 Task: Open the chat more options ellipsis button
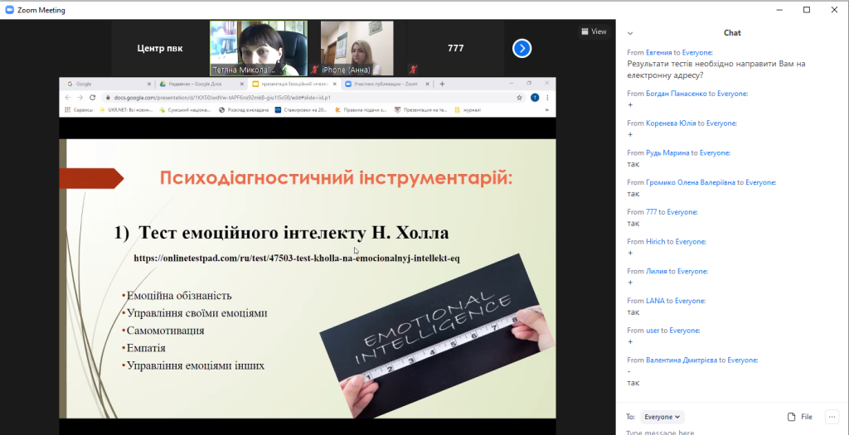click(832, 417)
